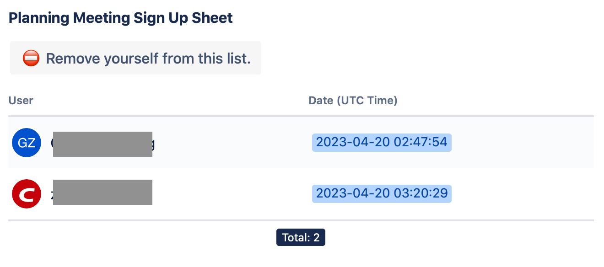Screen dimensions: 604x267
Task: Click the red no-entry icon
Action: (x=31, y=59)
